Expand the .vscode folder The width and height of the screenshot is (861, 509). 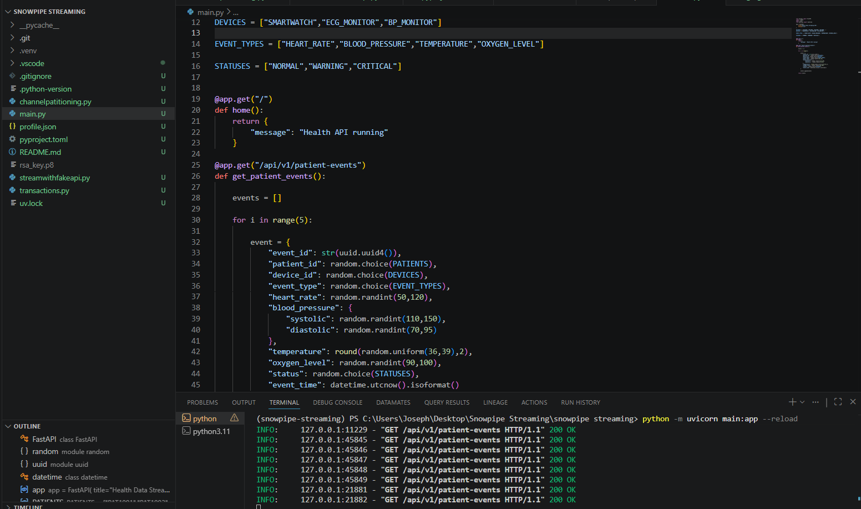pos(12,63)
